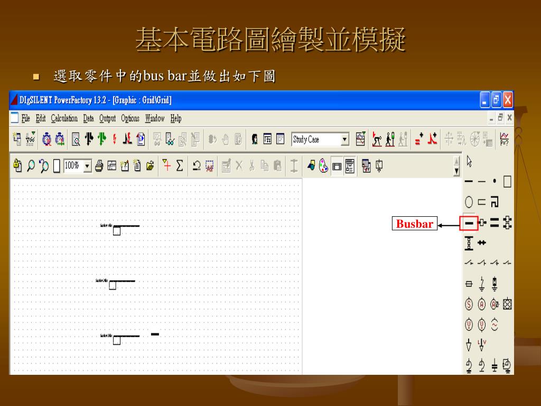
Task: Toggle the Title Block display button
Action: 337,167
